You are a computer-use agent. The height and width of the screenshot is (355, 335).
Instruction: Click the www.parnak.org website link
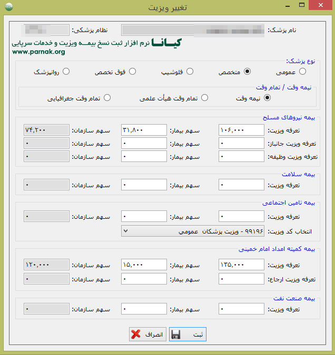pos(38,52)
